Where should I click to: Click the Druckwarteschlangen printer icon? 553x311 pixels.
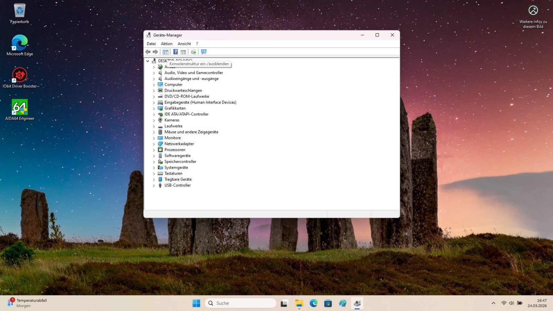[x=160, y=91]
